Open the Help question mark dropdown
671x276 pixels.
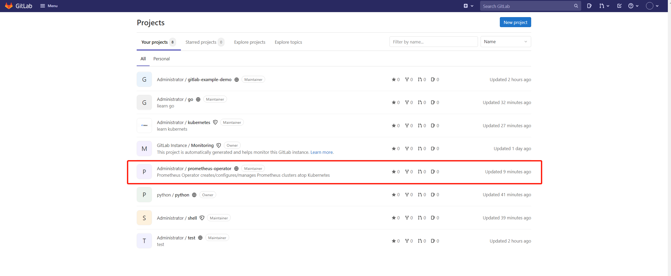coord(633,6)
